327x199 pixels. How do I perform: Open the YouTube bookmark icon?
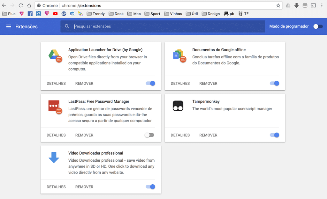[55, 14]
